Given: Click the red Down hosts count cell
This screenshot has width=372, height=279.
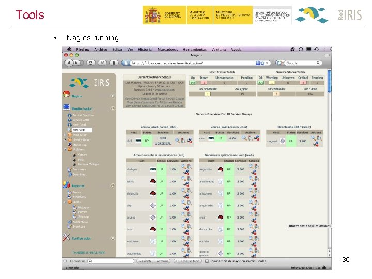Looking at the screenshot, I should [204, 83].
